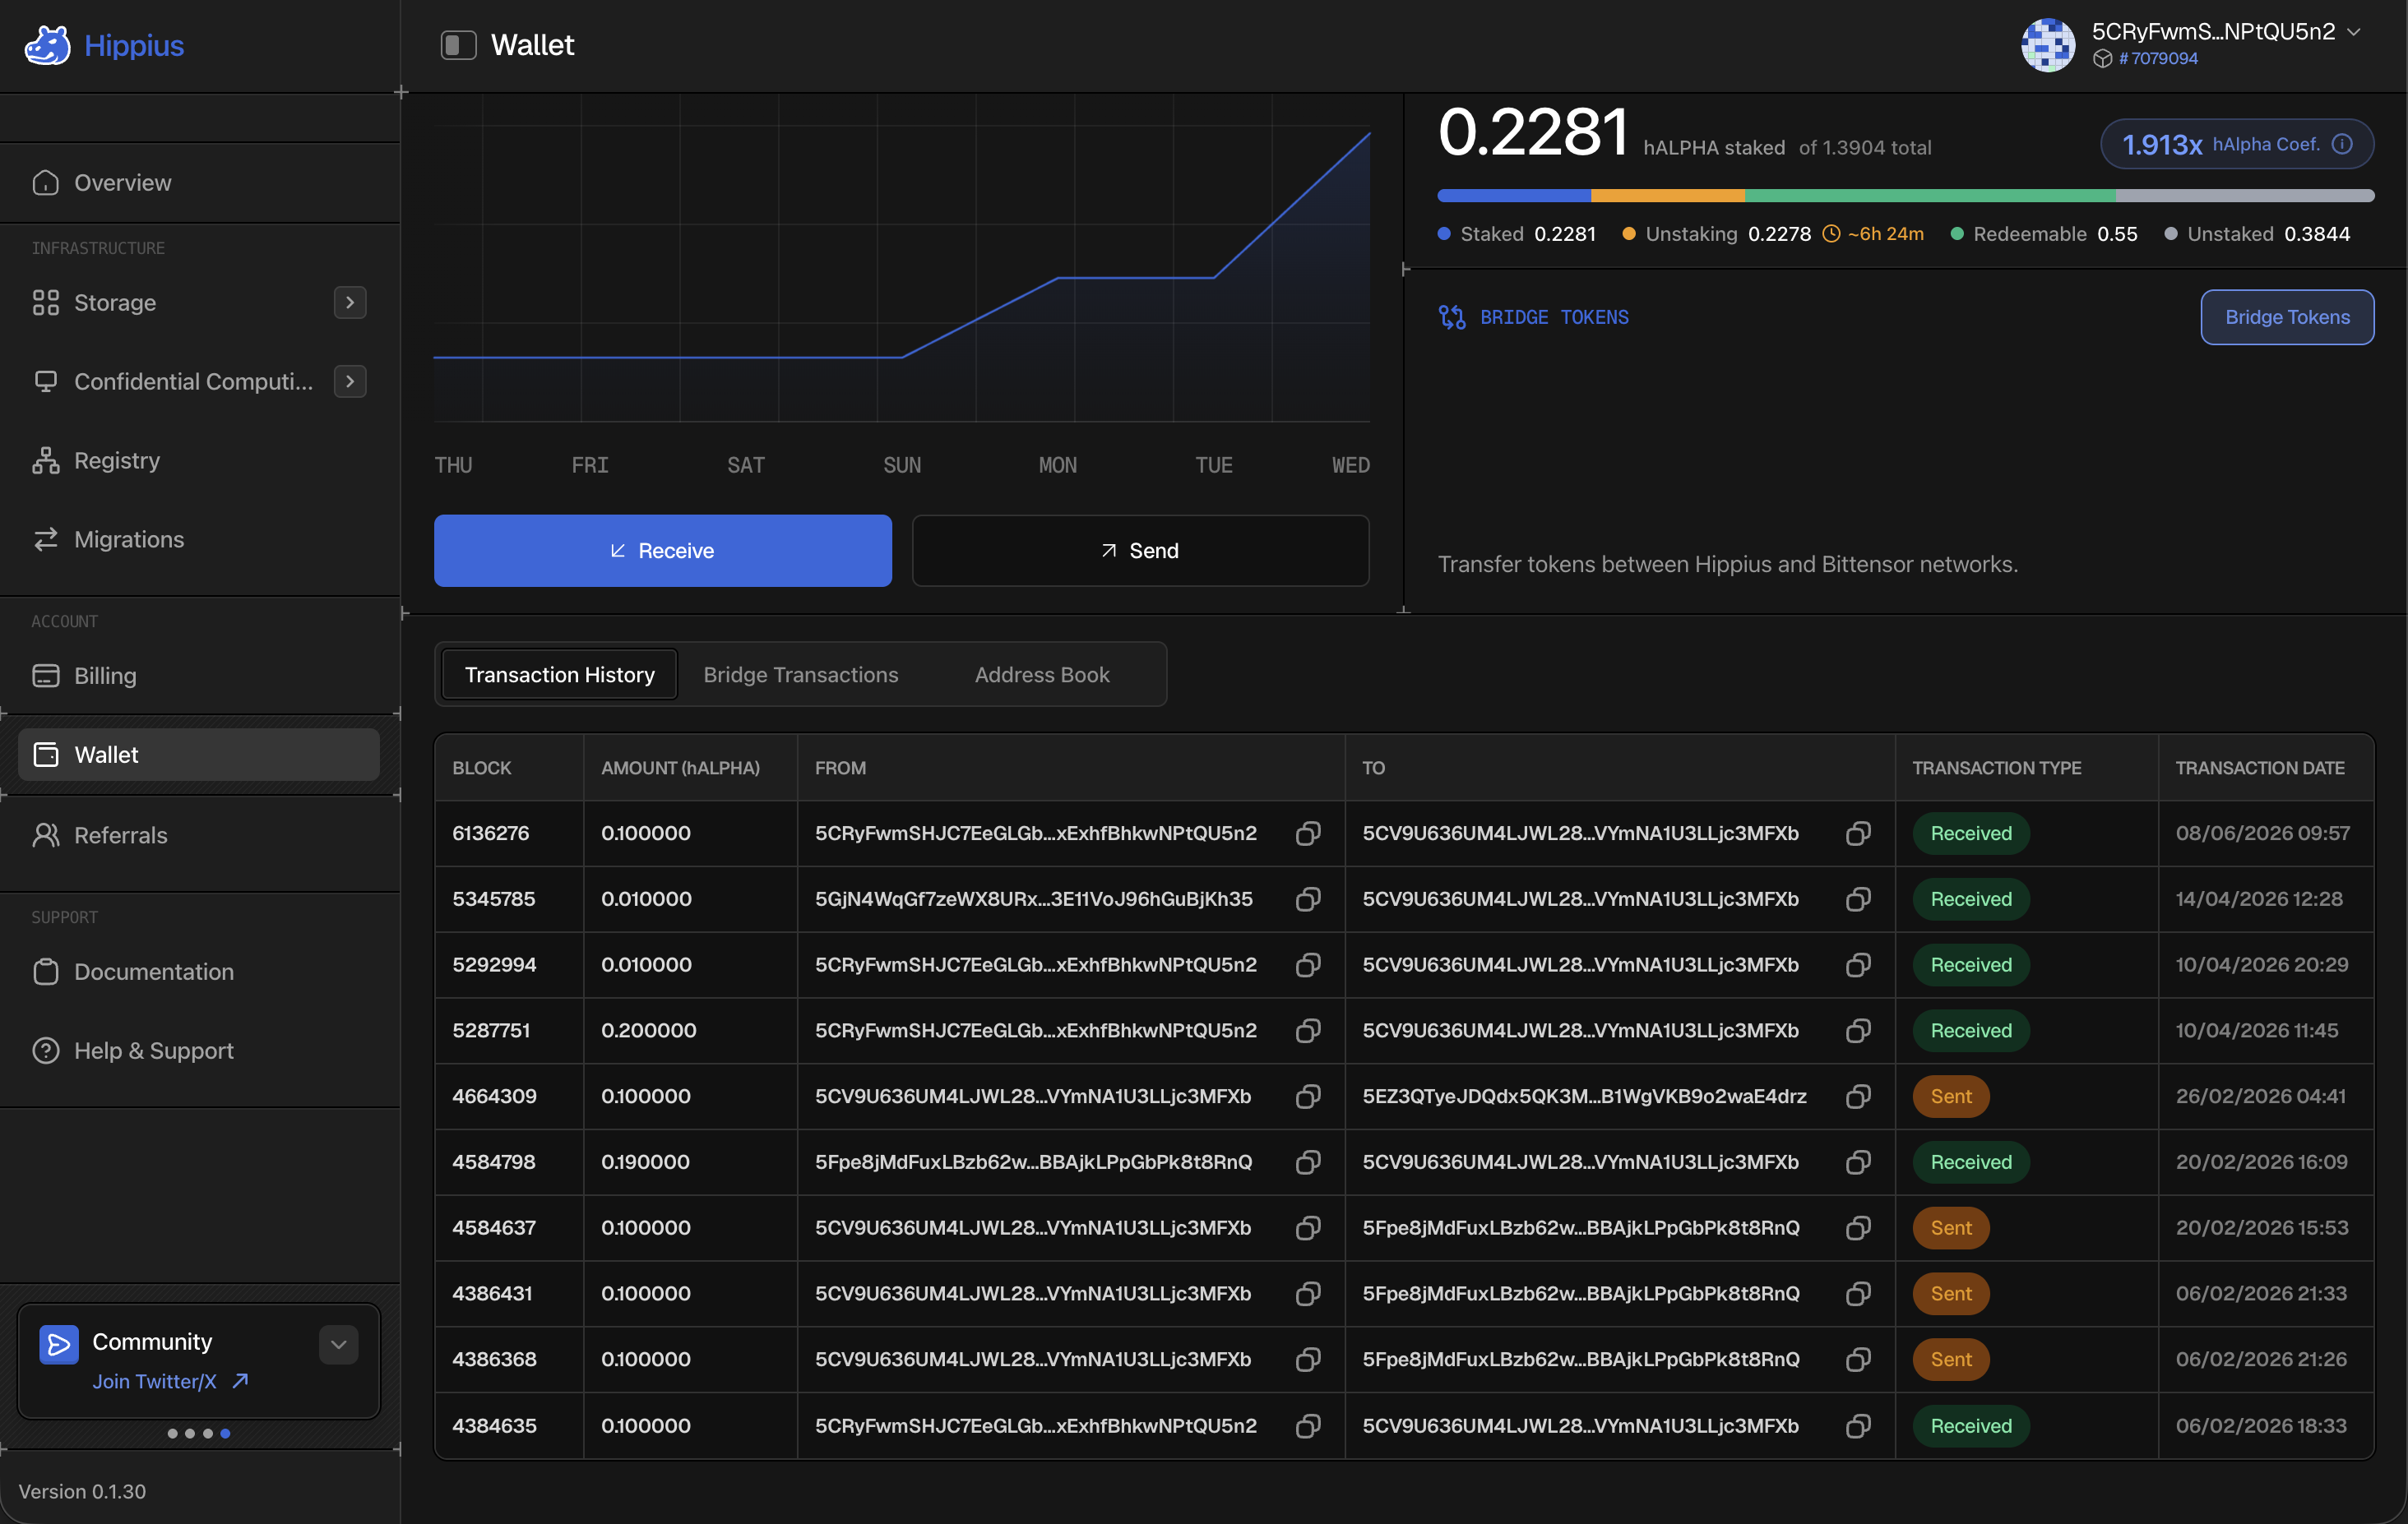
Task: Copy FROM address in block 5345785 row
Action: point(1307,899)
